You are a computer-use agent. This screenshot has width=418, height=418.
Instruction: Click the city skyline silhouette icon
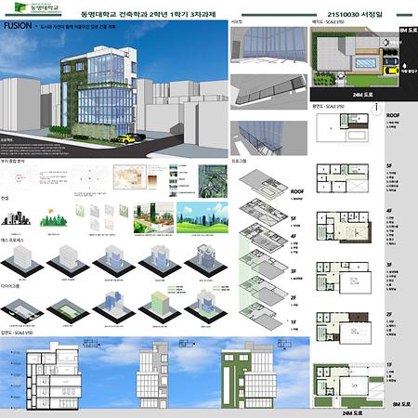coord(16,218)
